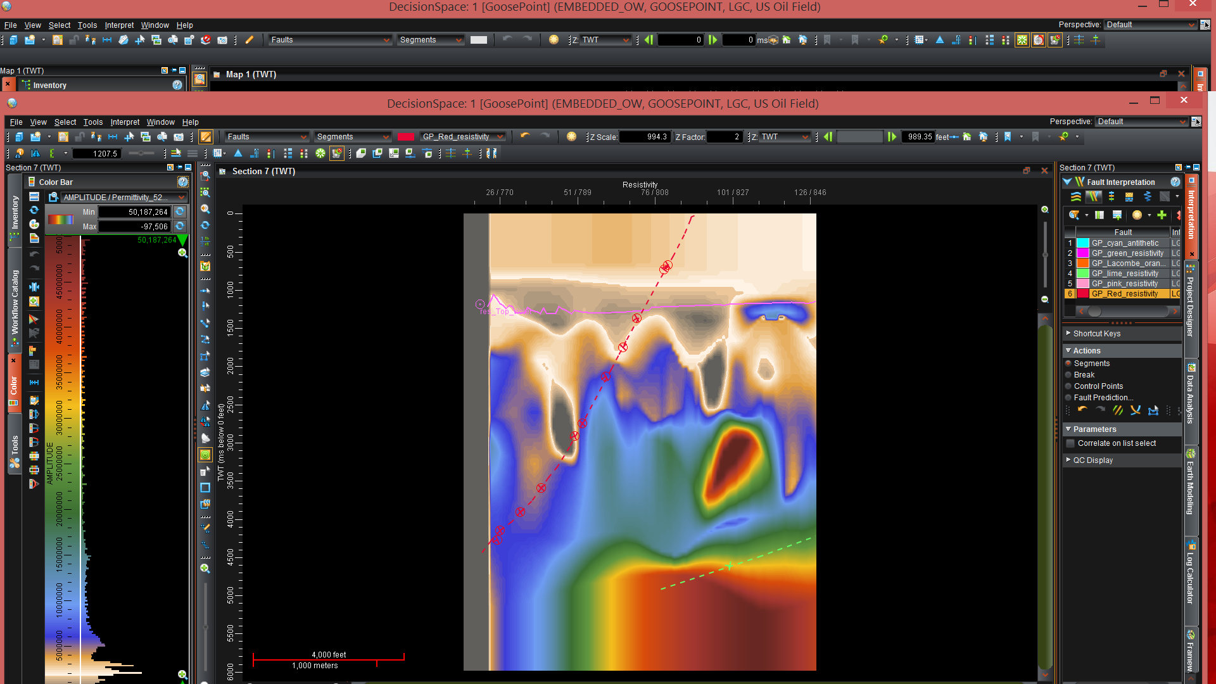The height and width of the screenshot is (684, 1216).
Task: Step to next section with green arrow
Action: (x=892, y=137)
